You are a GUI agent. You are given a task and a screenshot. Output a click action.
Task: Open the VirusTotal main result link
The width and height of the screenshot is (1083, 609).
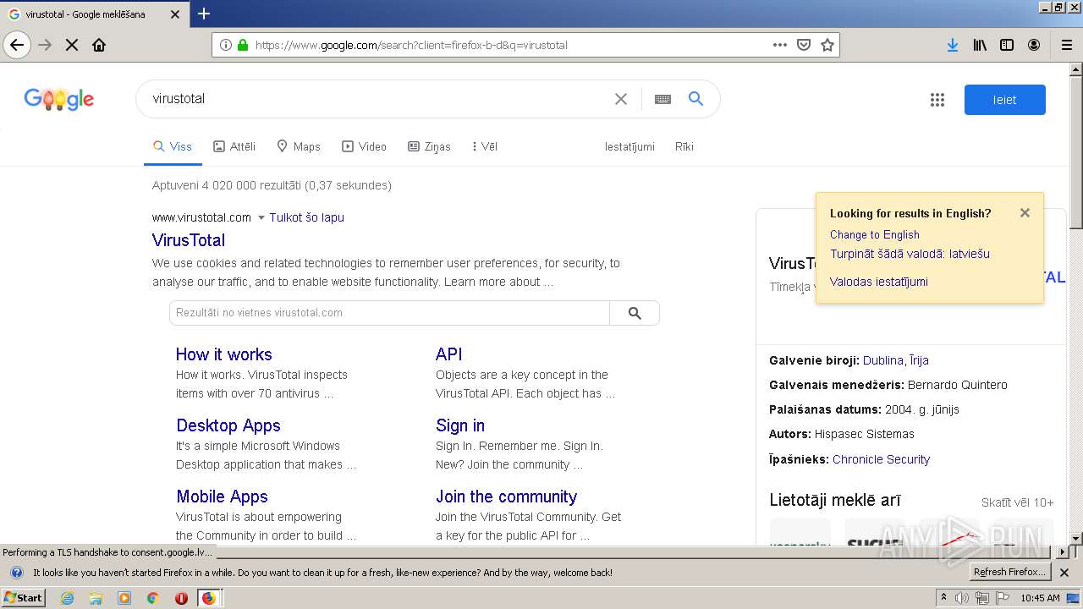tap(189, 240)
